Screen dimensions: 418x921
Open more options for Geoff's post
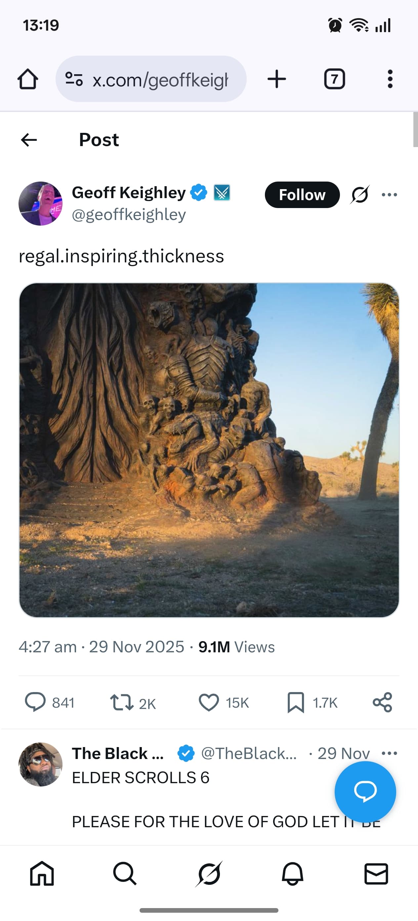389,195
